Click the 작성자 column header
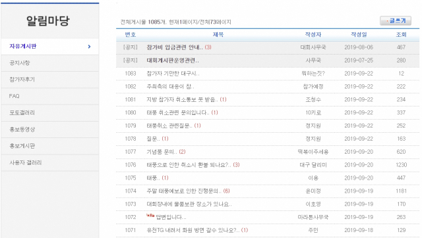The image size is (422, 238). pyautogui.click(x=313, y=35)
